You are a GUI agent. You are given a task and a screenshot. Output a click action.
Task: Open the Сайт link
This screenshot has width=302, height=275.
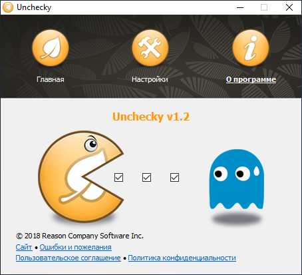click(24, 247)
